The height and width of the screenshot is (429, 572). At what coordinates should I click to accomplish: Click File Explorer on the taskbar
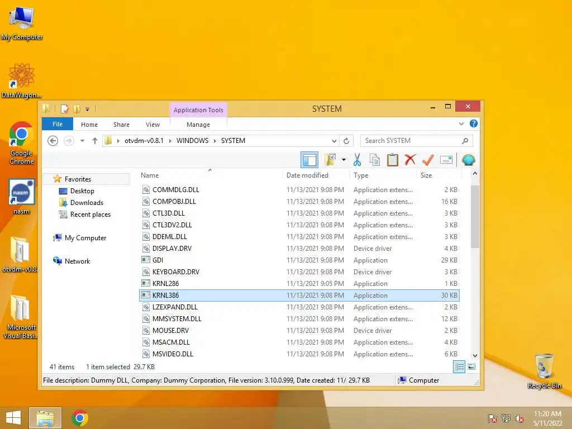click(45, 418)
